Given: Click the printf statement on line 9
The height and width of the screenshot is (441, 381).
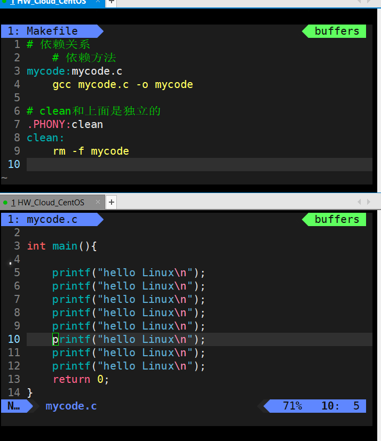Looking at the screenshot, I should click(129, 326).
